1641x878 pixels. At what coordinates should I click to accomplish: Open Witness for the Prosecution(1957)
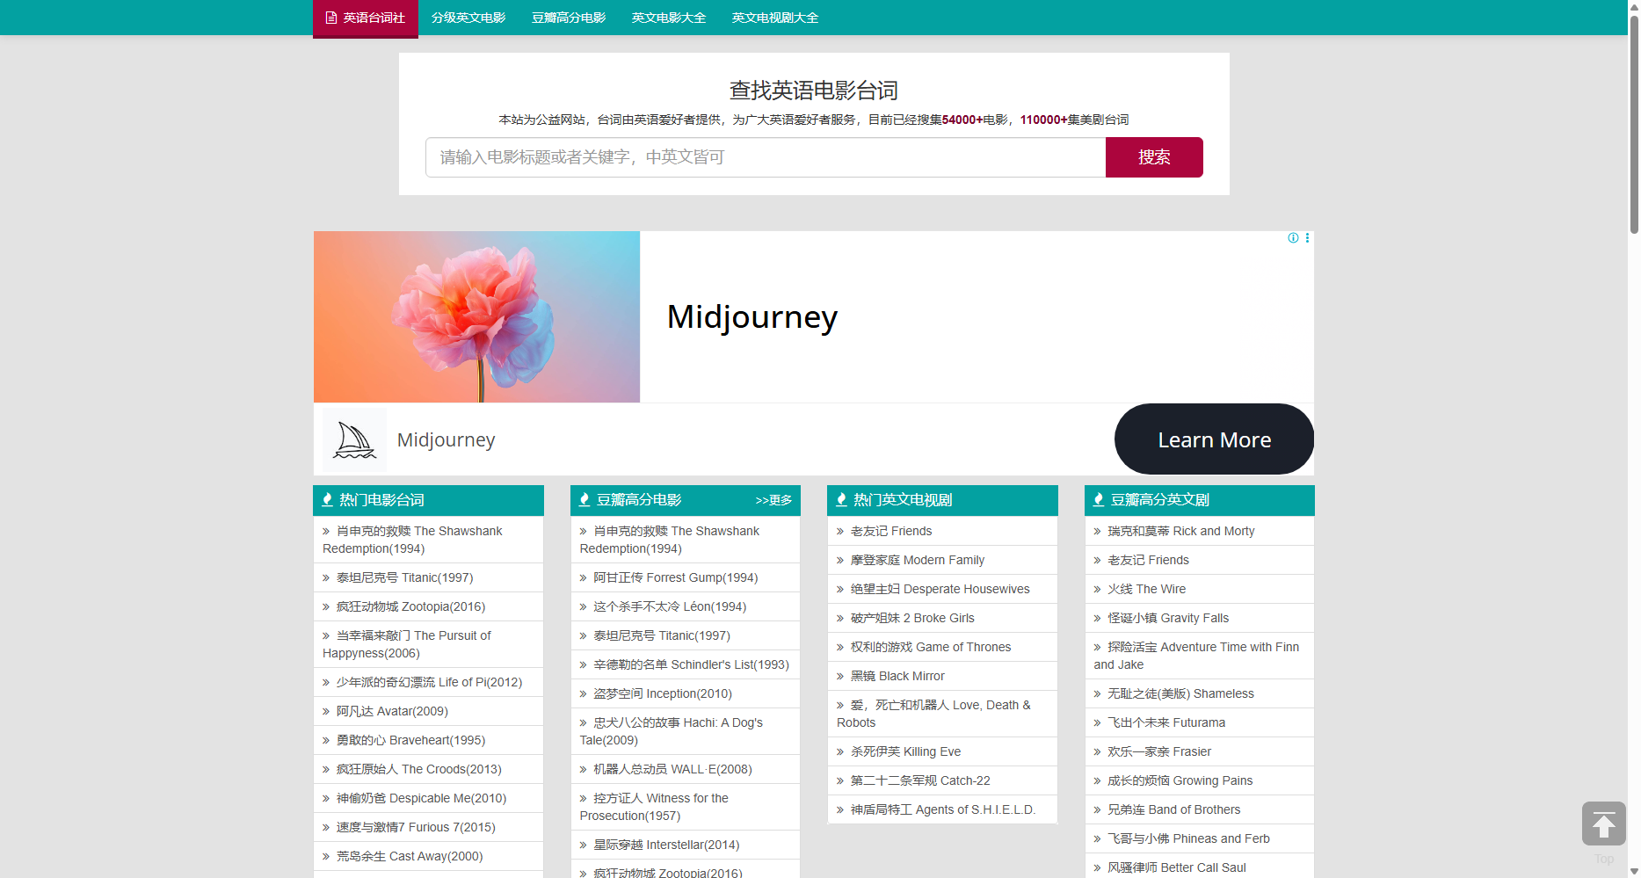tap(655, 807)
